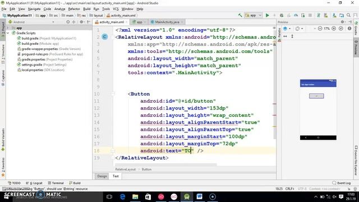Image resolution: width=359 pixels, height=202 pixels.
Task: Click the RelativeLayout breadcrumb below editor
Action: point(126,169)
